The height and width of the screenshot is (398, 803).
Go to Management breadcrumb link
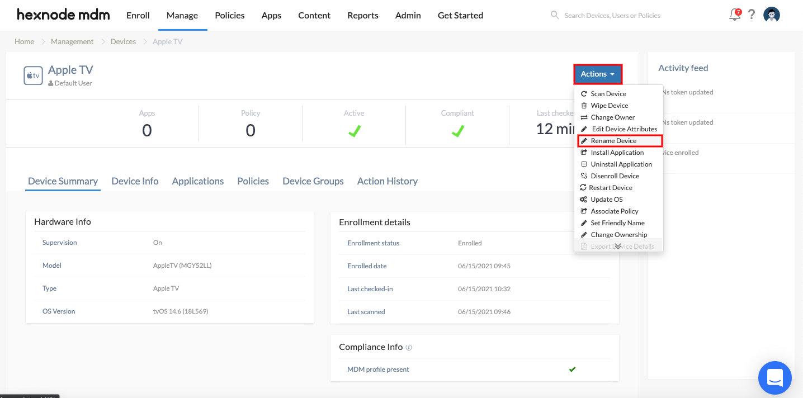pos(72,41)
